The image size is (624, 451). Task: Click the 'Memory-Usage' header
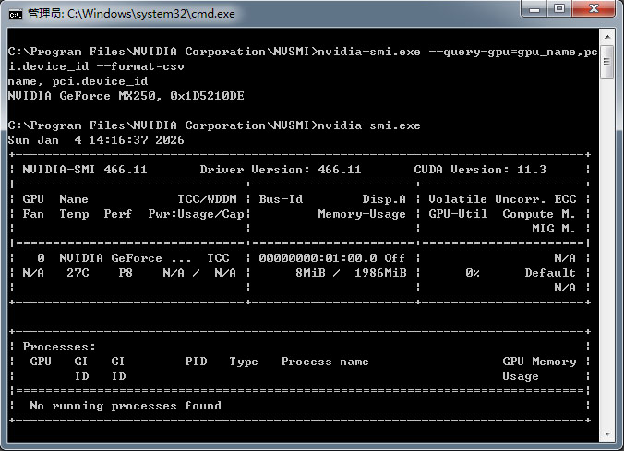(362, 214)
